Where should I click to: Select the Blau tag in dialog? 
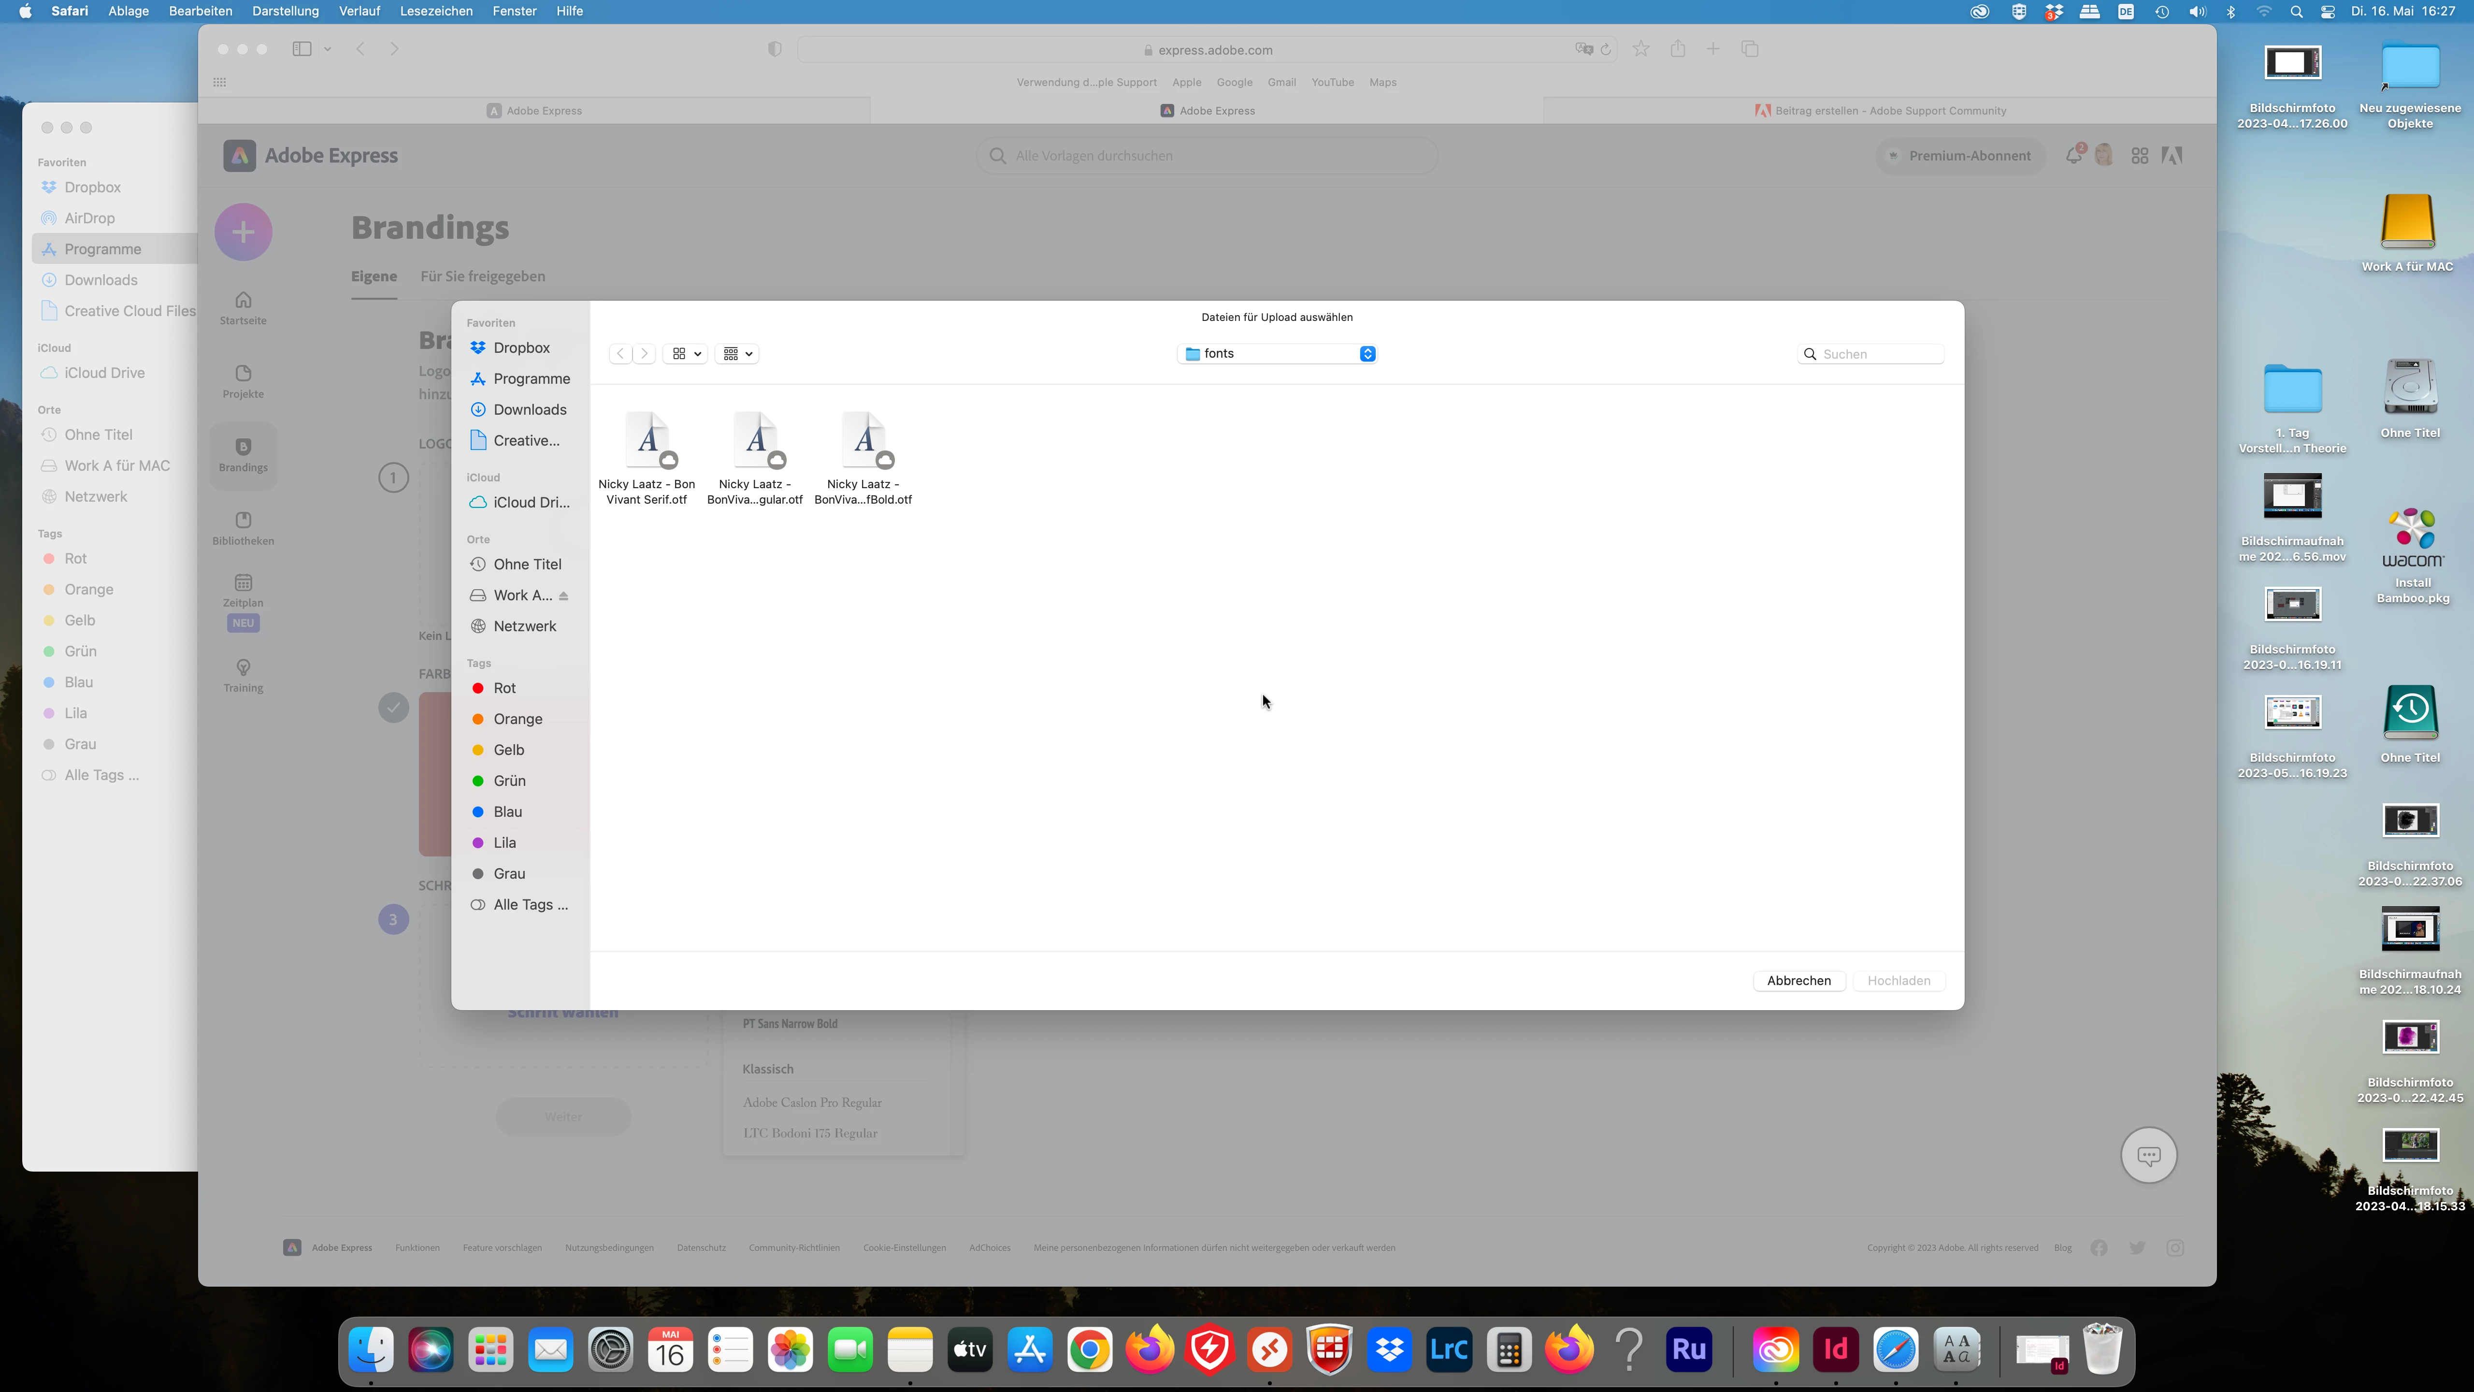pyautogui.click(x=507, y=812)
